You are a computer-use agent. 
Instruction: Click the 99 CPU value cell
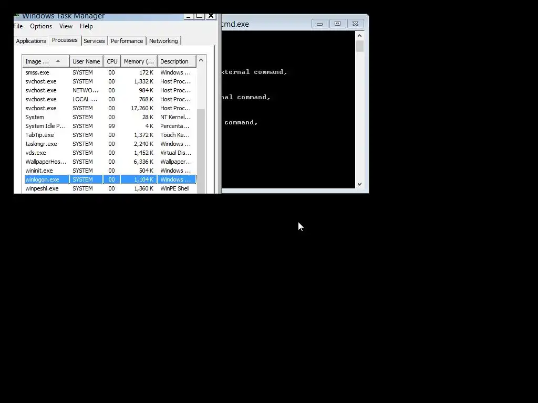pos(111,126)
